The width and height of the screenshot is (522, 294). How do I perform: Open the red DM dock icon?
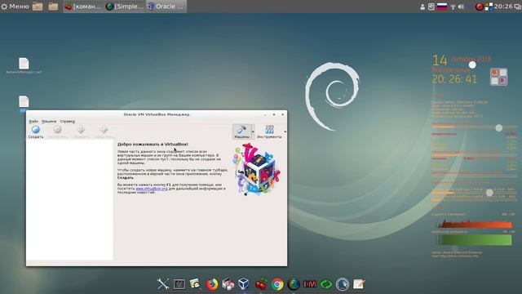310,284
